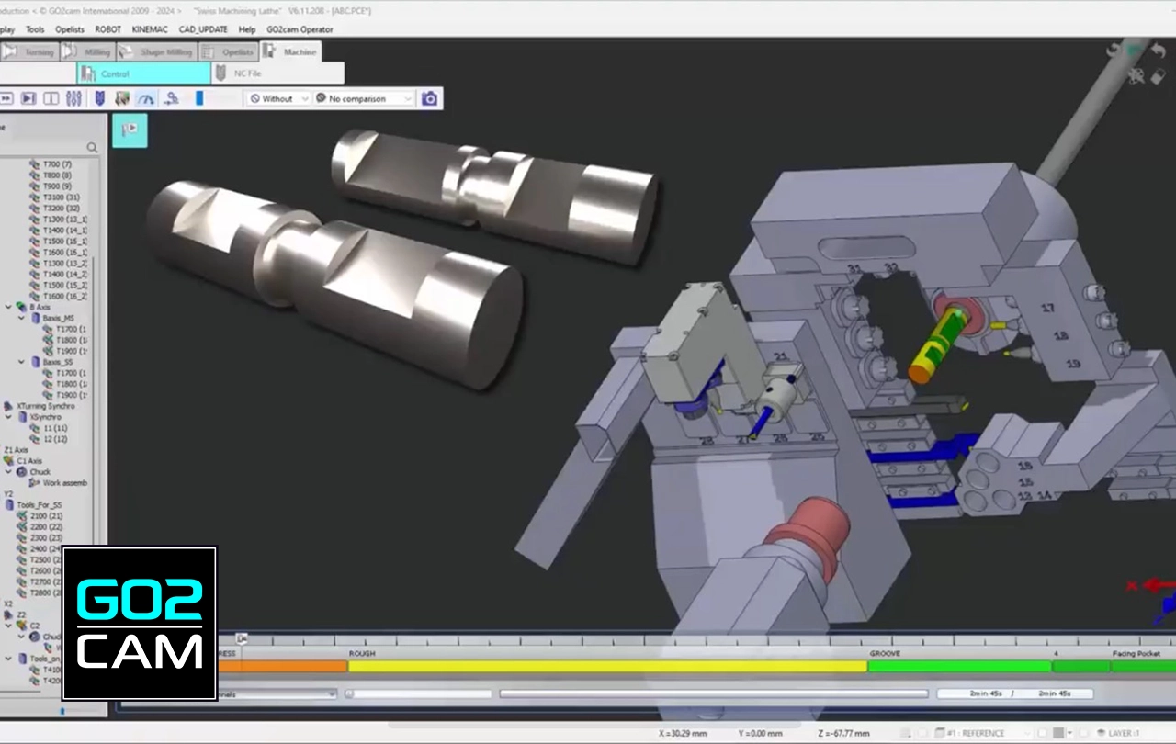
Task: Click the search magnifier in tree panel
Action: click(x=92, y=147)
